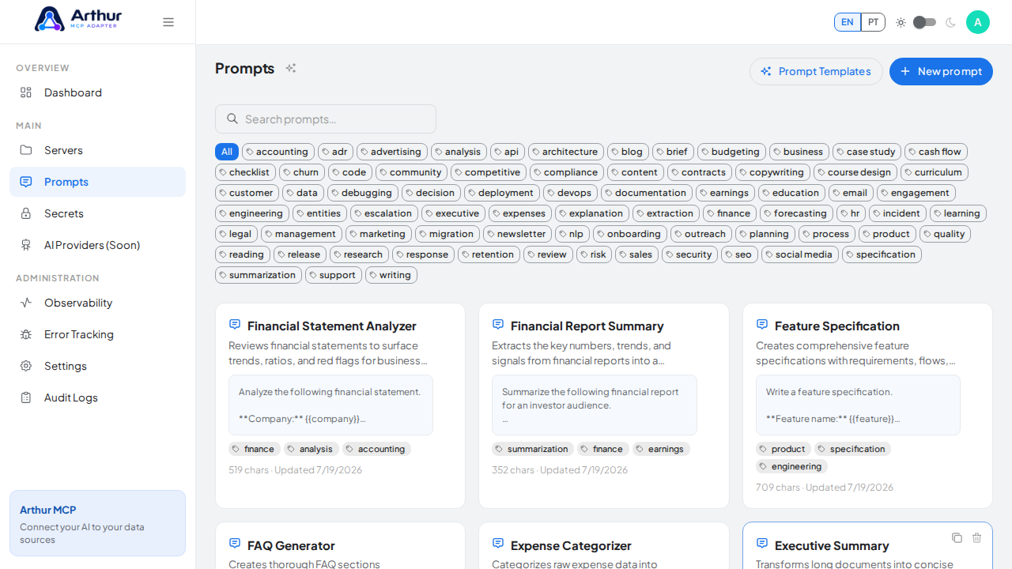Viewport: 1012px width, 569px height.
Task: Click the Expense Categorizer card icon
Action: 498,545
